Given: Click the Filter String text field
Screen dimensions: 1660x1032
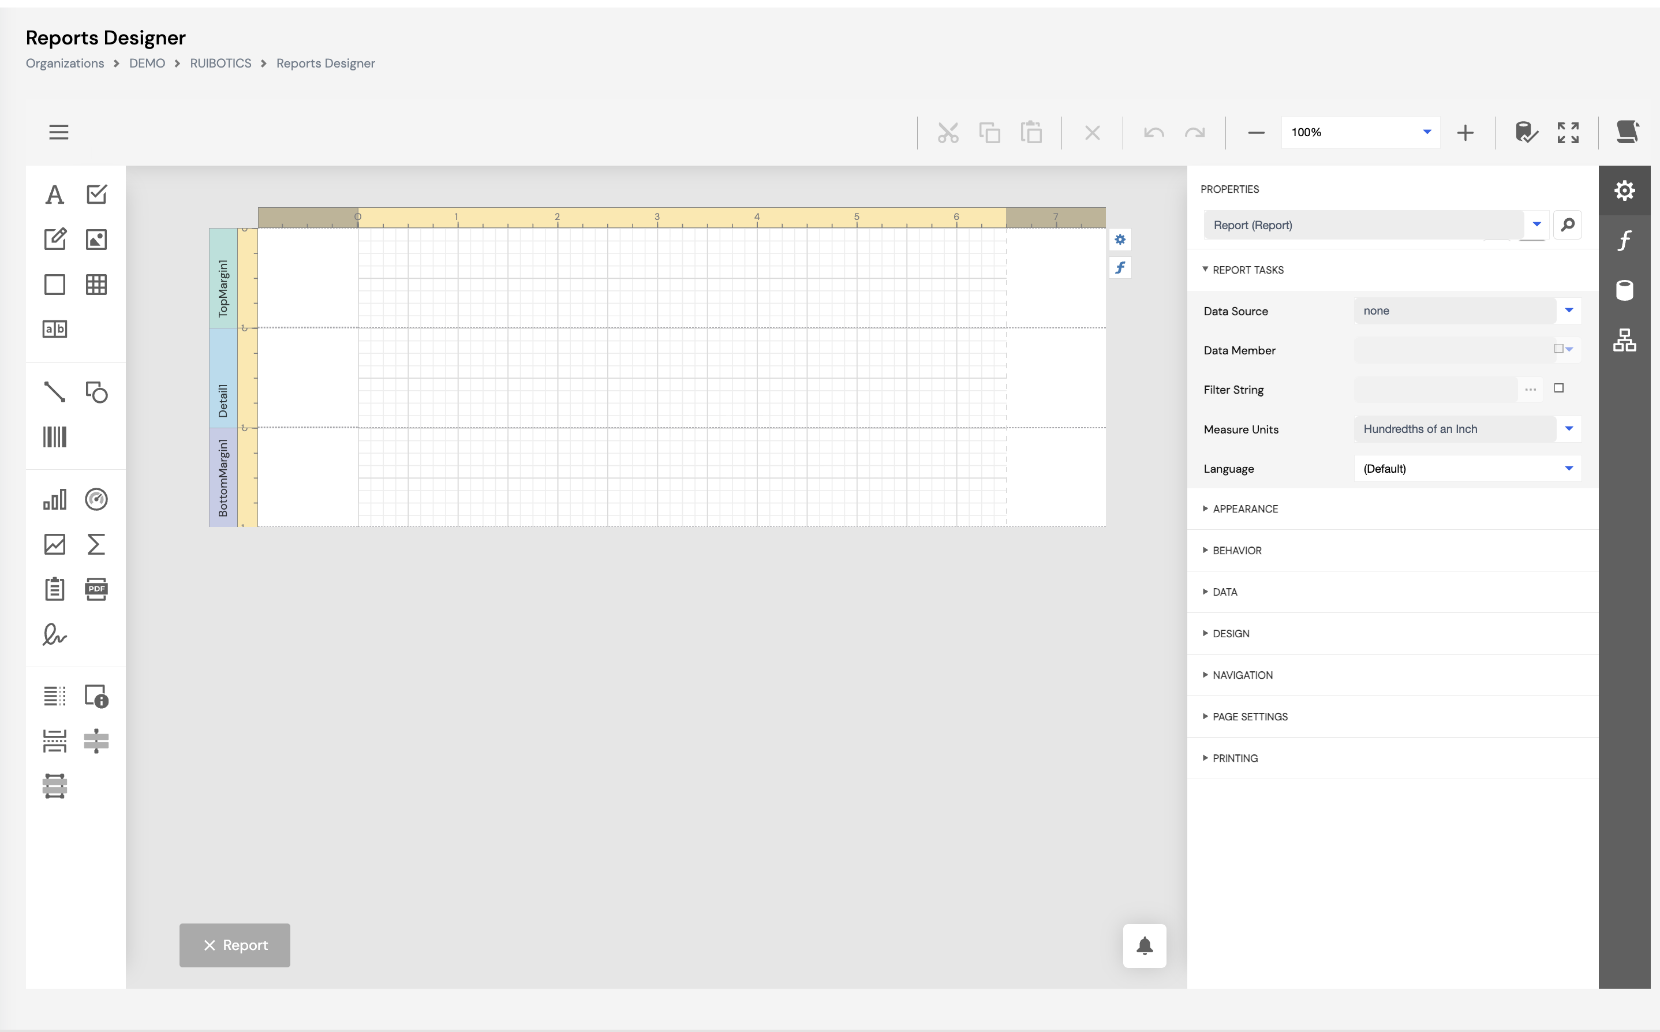Looking at the screenshot, I should pos(1435,389).
